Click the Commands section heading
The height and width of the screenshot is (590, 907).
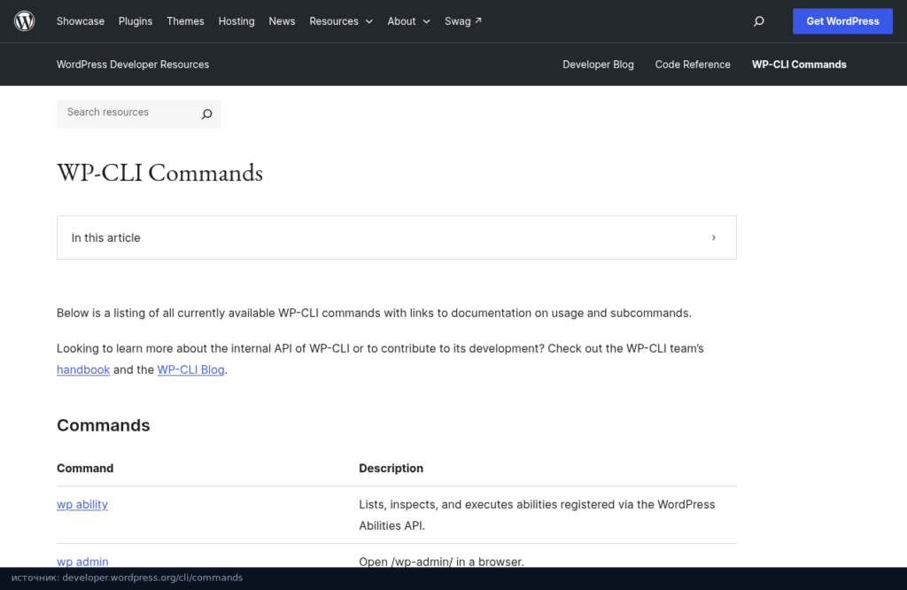pyautogui.click(x=104, y=425)
